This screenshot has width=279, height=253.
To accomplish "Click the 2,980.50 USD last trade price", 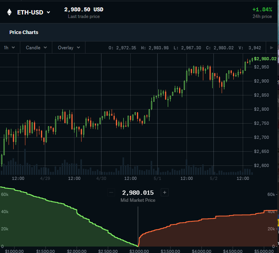I will pos(84,9).
